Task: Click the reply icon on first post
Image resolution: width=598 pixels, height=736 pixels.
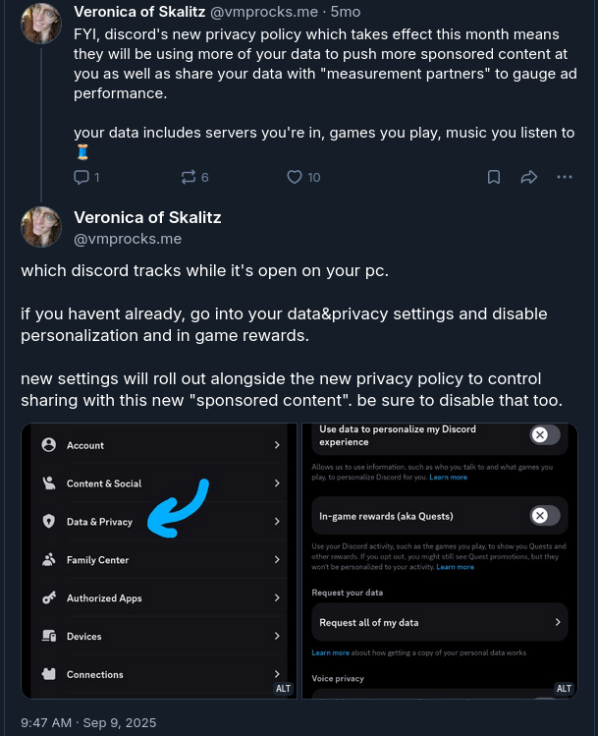Action: [x=82, y=177]
